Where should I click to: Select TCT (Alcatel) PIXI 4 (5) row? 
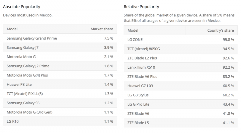[x=60, y=94]
